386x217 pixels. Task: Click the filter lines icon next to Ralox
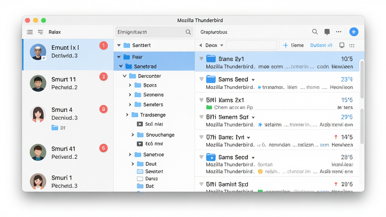tap(40, 32)
